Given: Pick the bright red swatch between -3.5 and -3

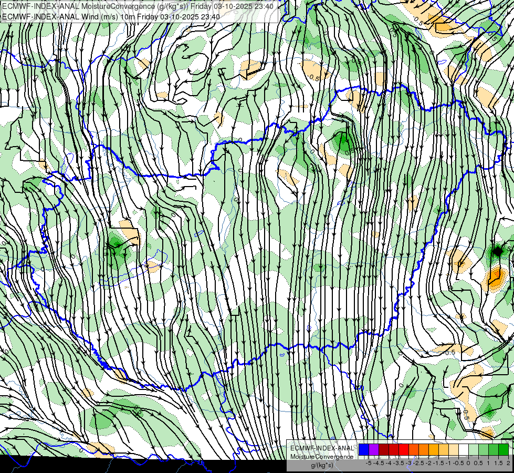Looking at the screenshot, I should tap(404, 449).
